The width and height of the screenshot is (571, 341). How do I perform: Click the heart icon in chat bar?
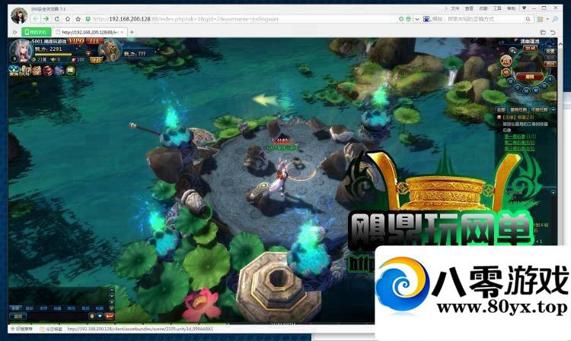coord(100,316)
